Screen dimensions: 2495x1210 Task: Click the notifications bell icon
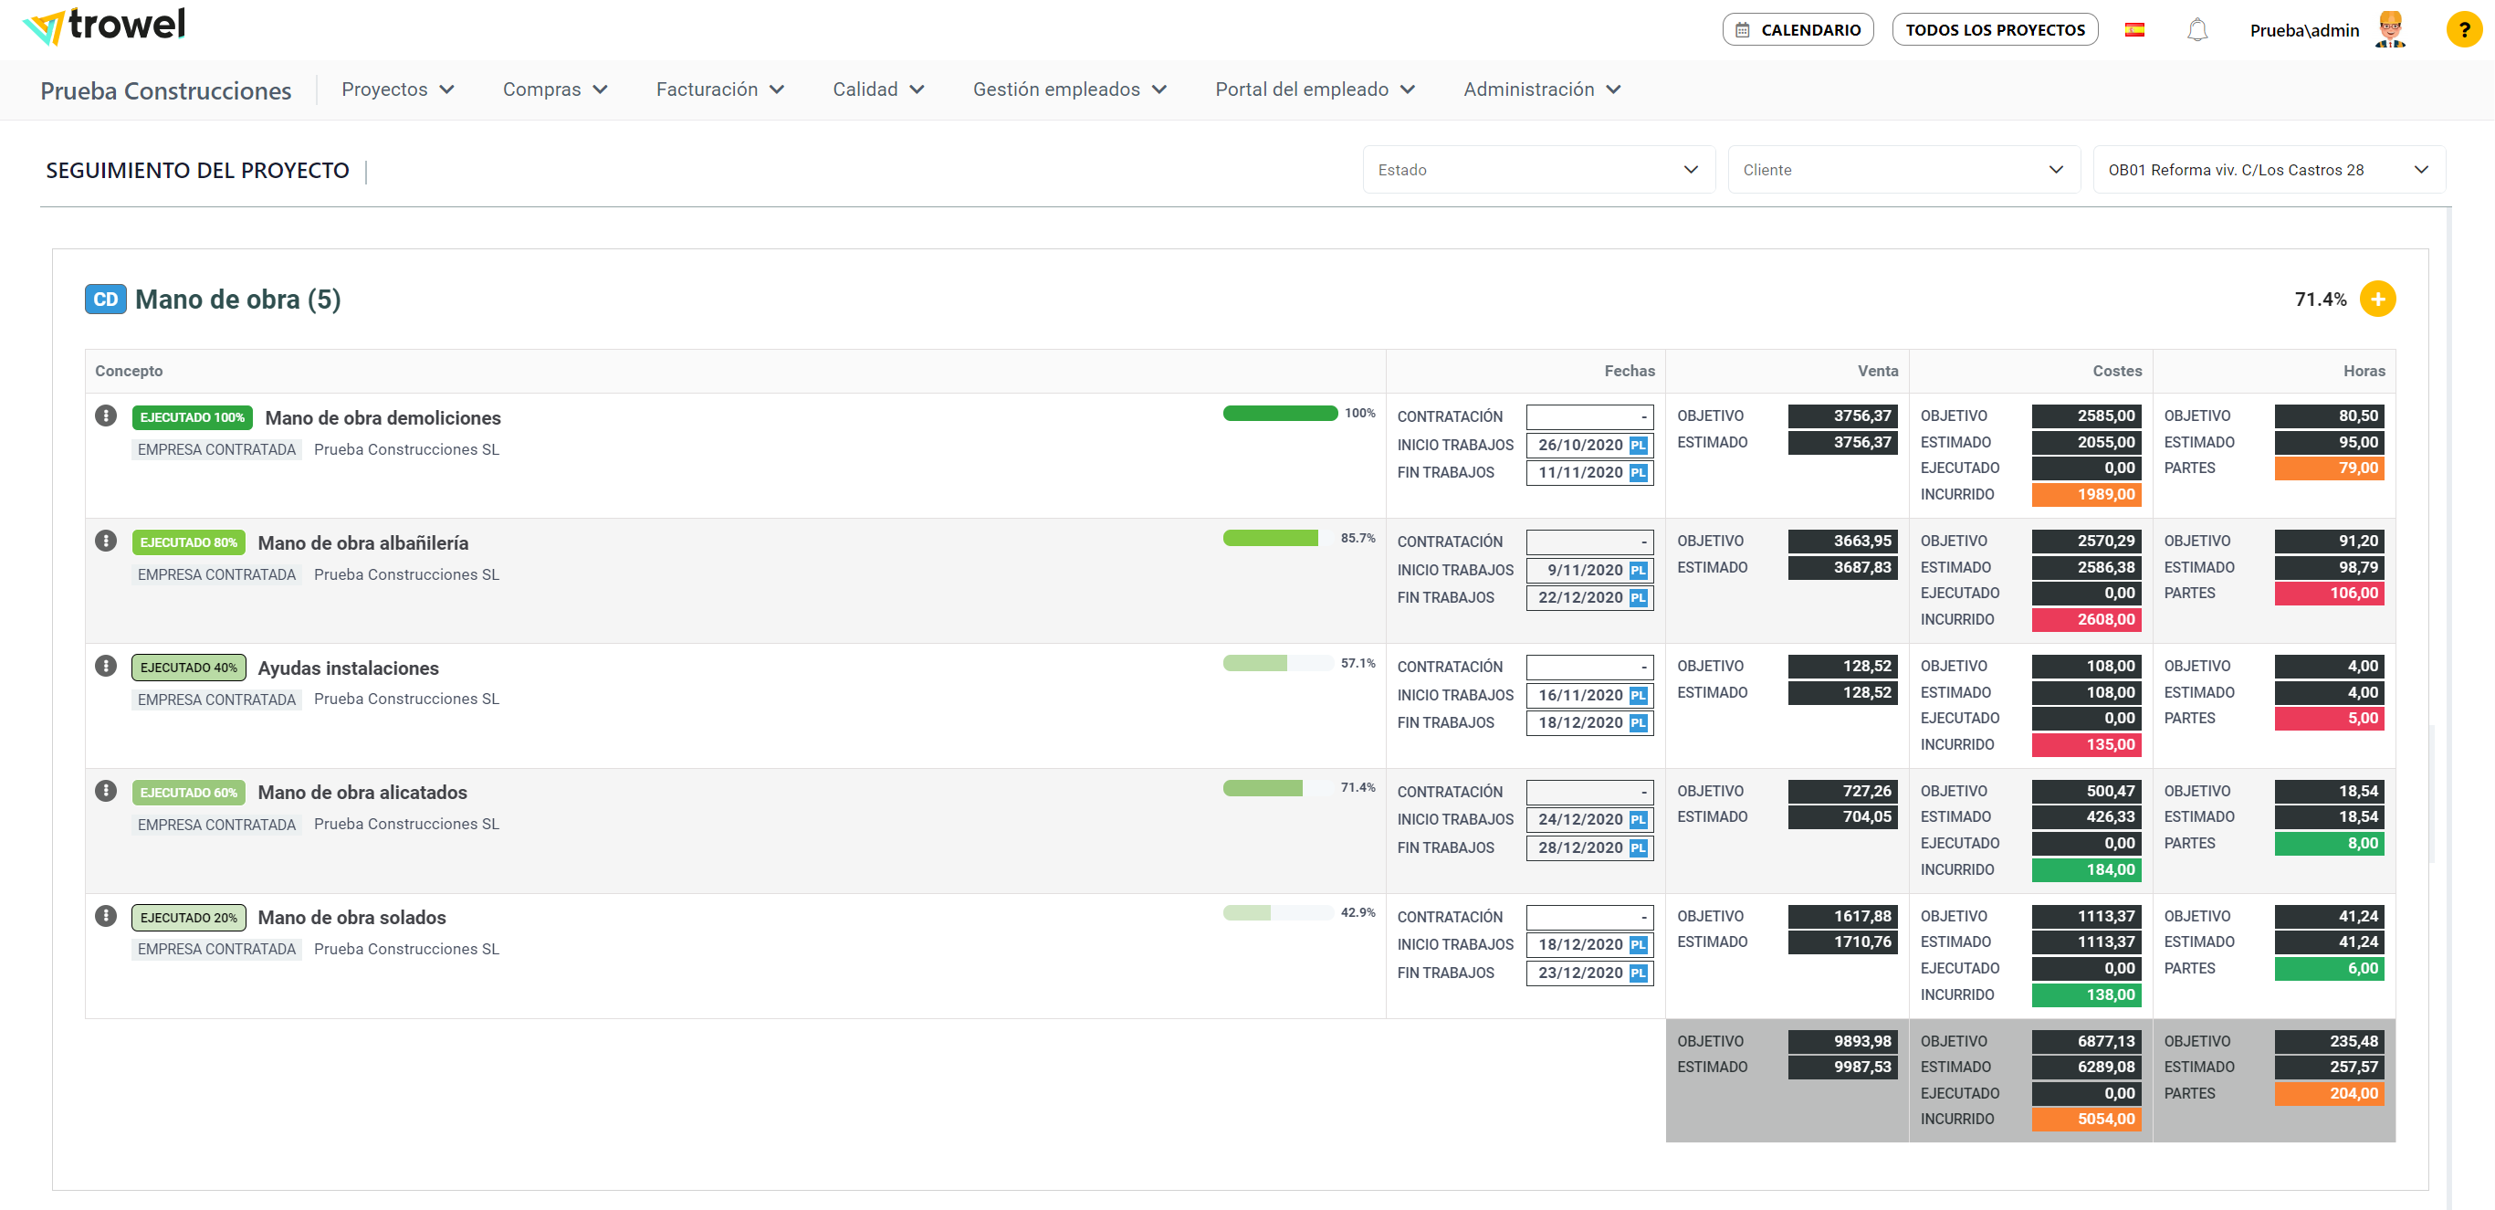[x=2196, y=30]
